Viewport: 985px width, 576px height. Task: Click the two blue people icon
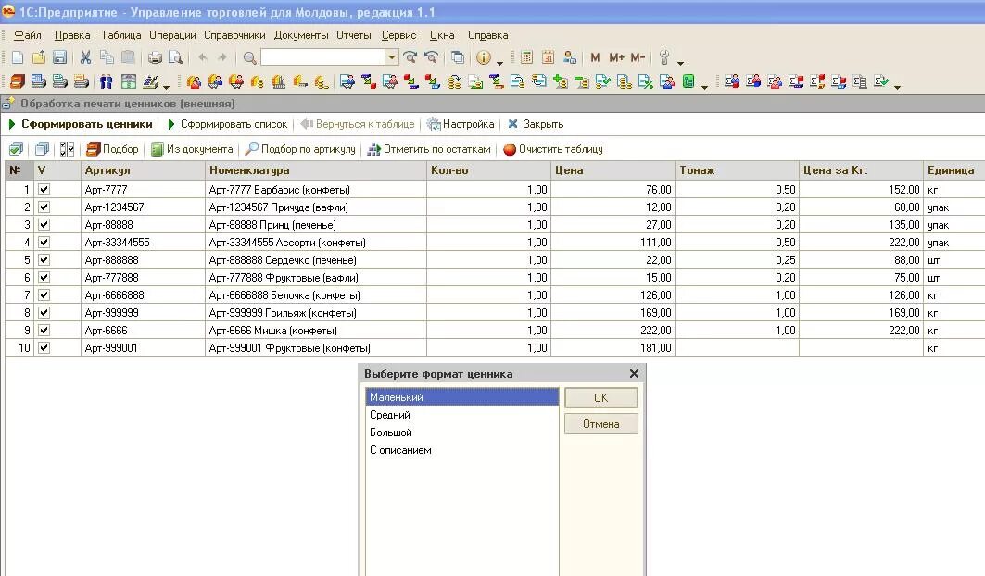point(107,81)
